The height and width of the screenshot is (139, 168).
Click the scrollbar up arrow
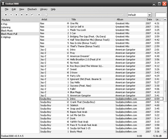(165, 20)
